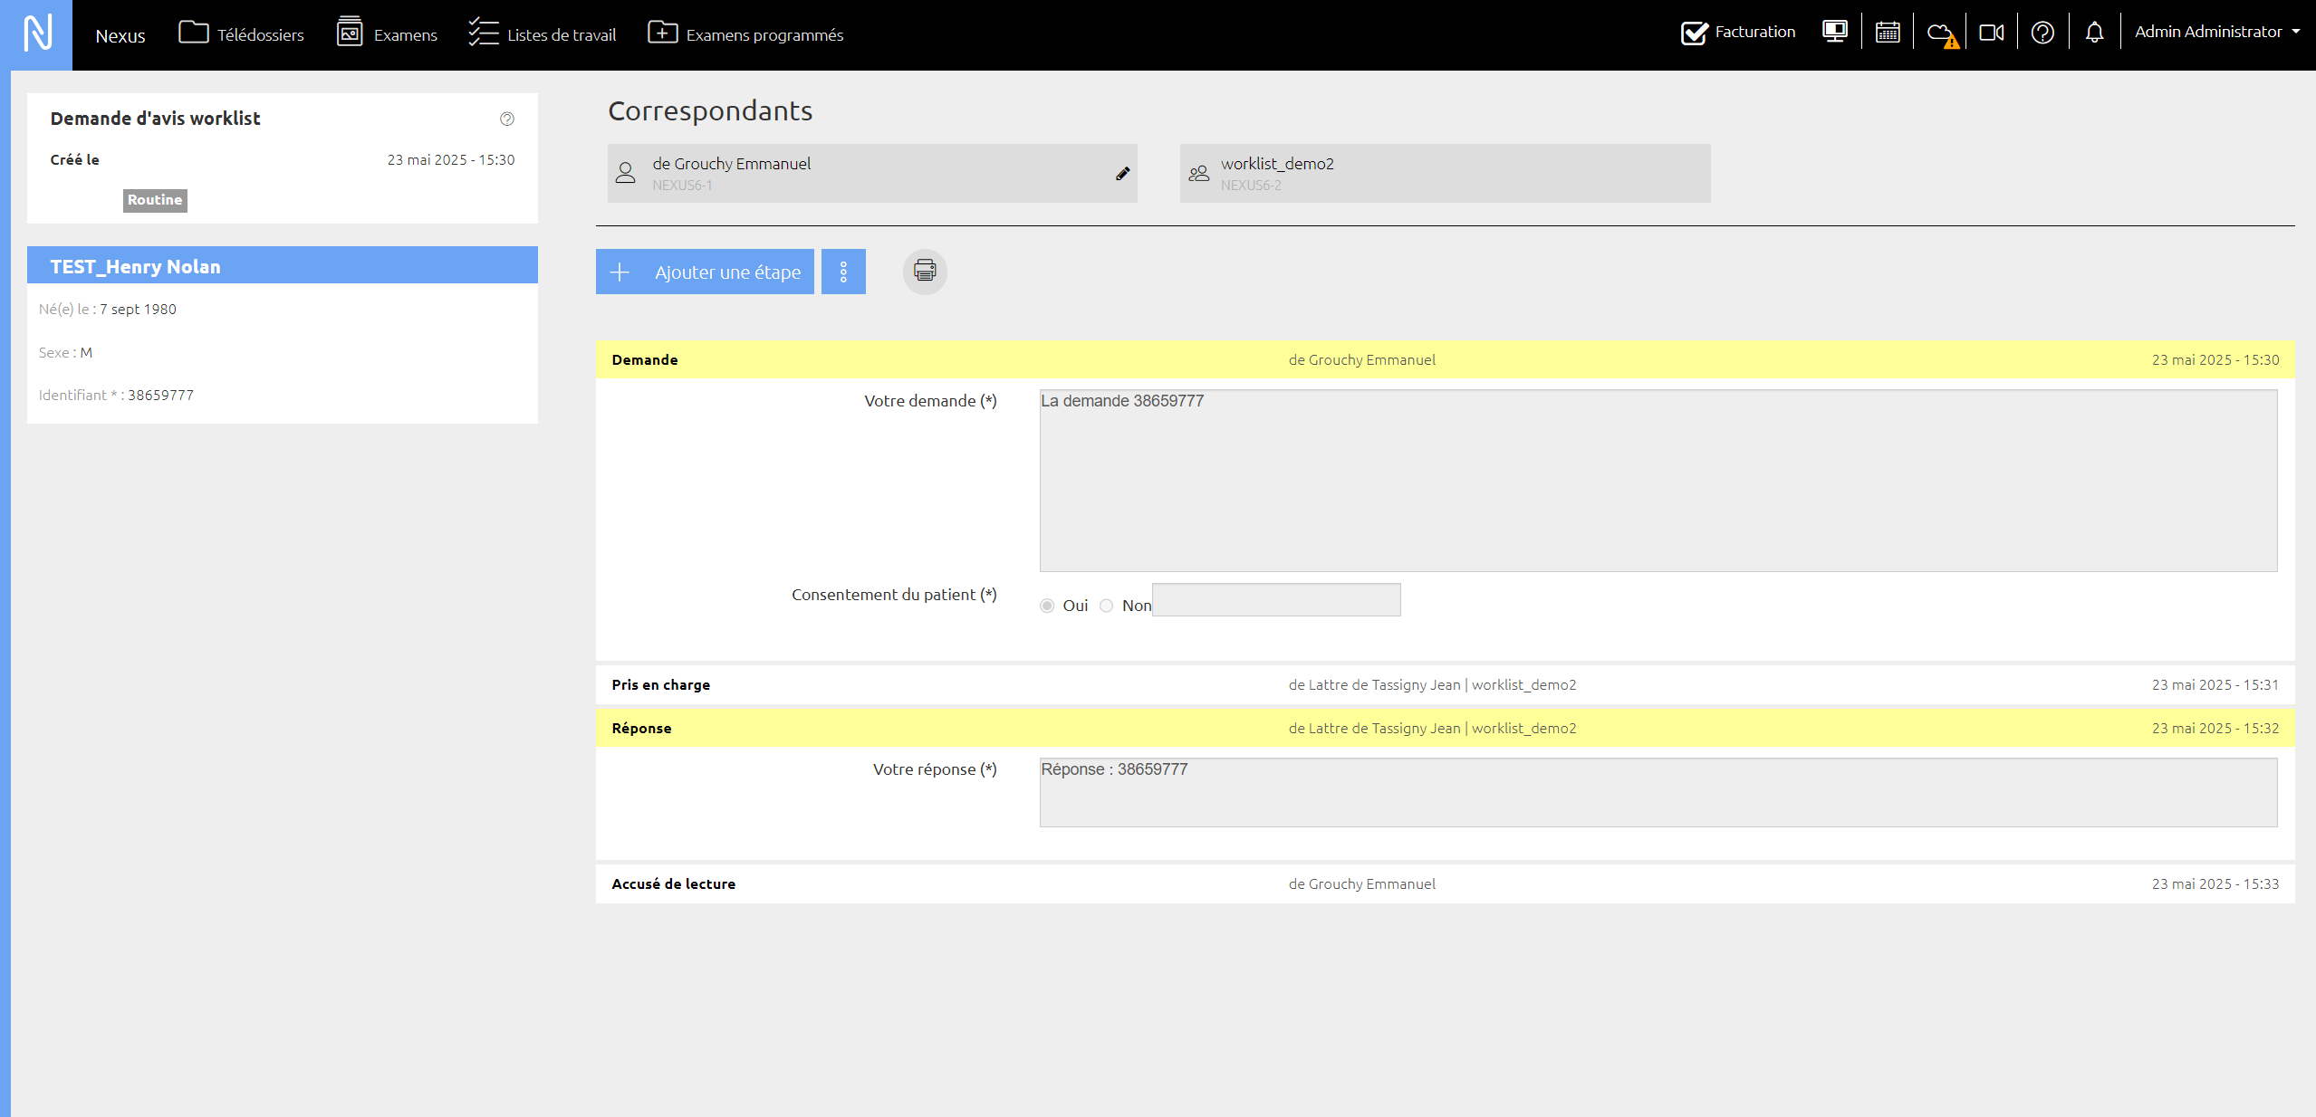This screenshot has height=1117, width=2316.
Task: Click help icon in Demande d'avis worklist card
Action: coord(507,119)
